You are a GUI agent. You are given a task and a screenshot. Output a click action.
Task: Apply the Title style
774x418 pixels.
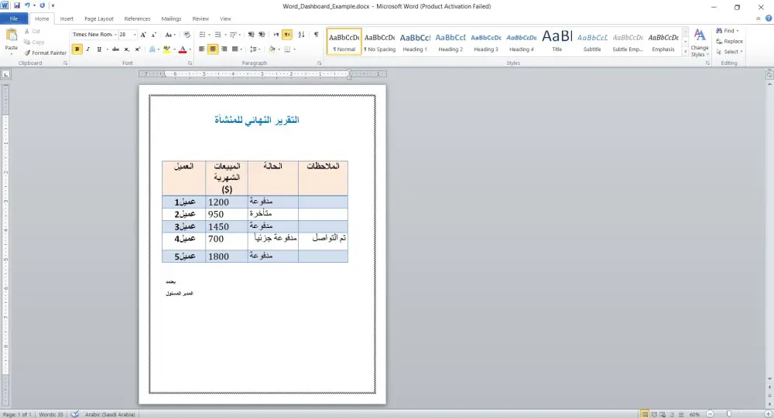pos(557,42)
